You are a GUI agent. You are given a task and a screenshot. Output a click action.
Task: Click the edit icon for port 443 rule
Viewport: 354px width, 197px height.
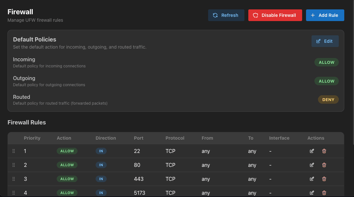312,179
